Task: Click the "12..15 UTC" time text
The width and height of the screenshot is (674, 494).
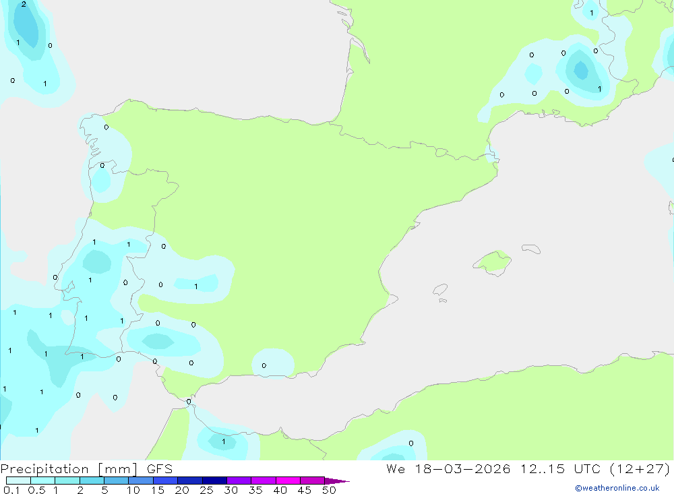Action: [x=560, y=469]
